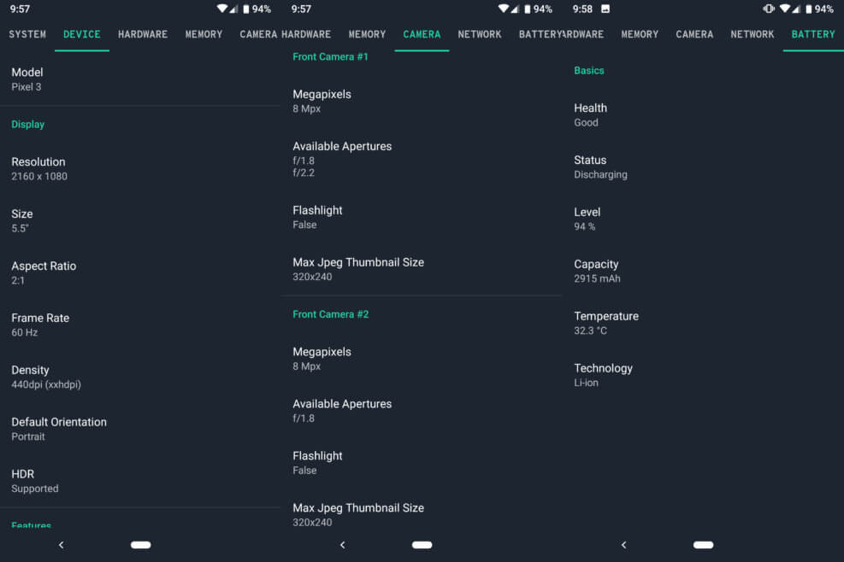Tap the Model Pixel 3 entry
844x562 pixels.
(27, 79)
